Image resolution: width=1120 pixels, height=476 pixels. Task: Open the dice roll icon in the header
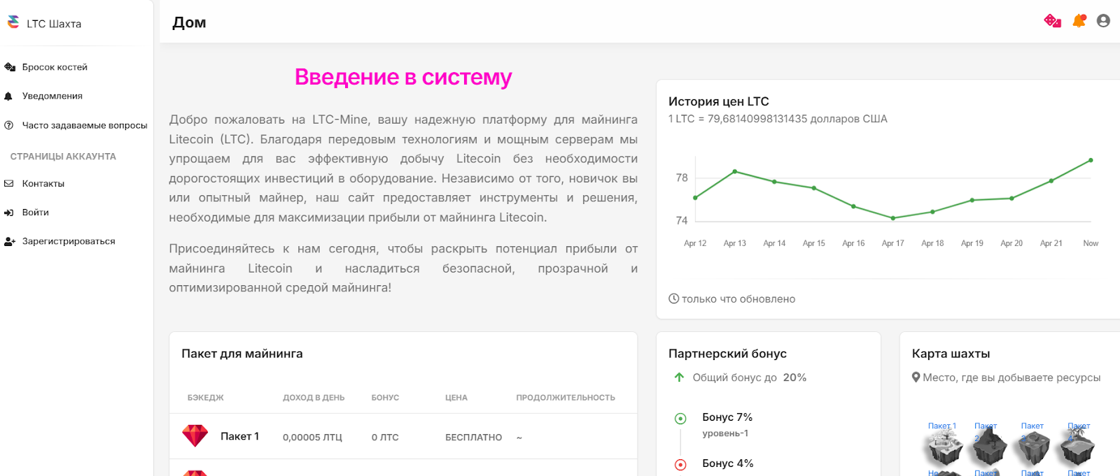pyautogui.click(x=1052, y=21)
